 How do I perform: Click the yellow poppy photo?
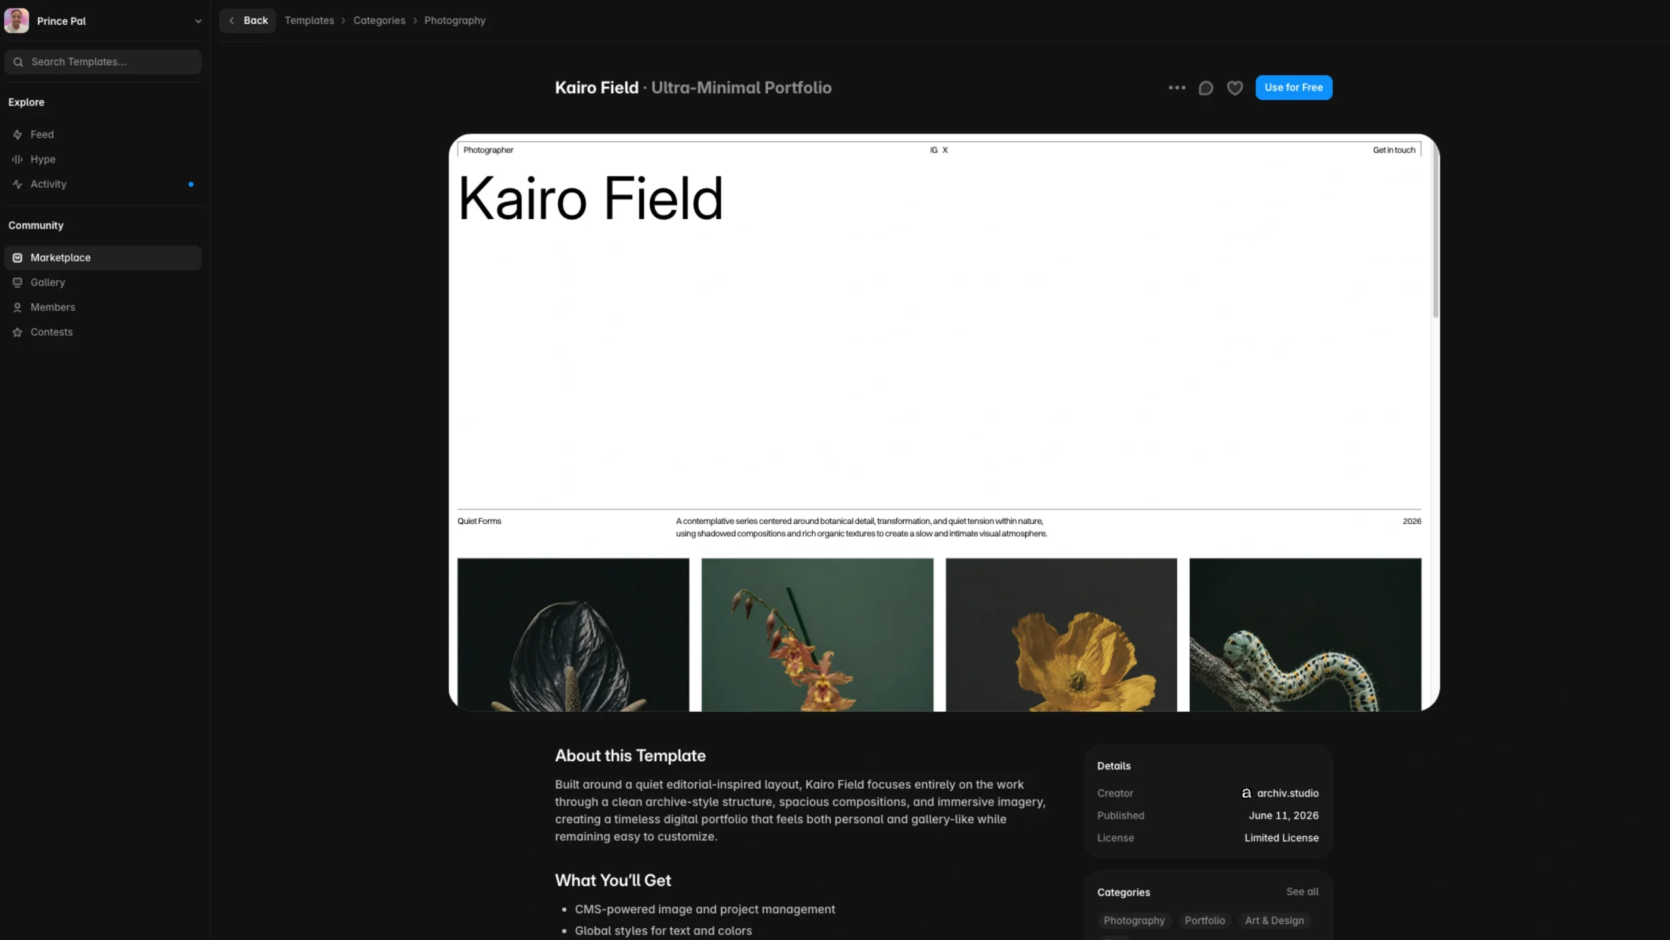(x=1061, y=634)
